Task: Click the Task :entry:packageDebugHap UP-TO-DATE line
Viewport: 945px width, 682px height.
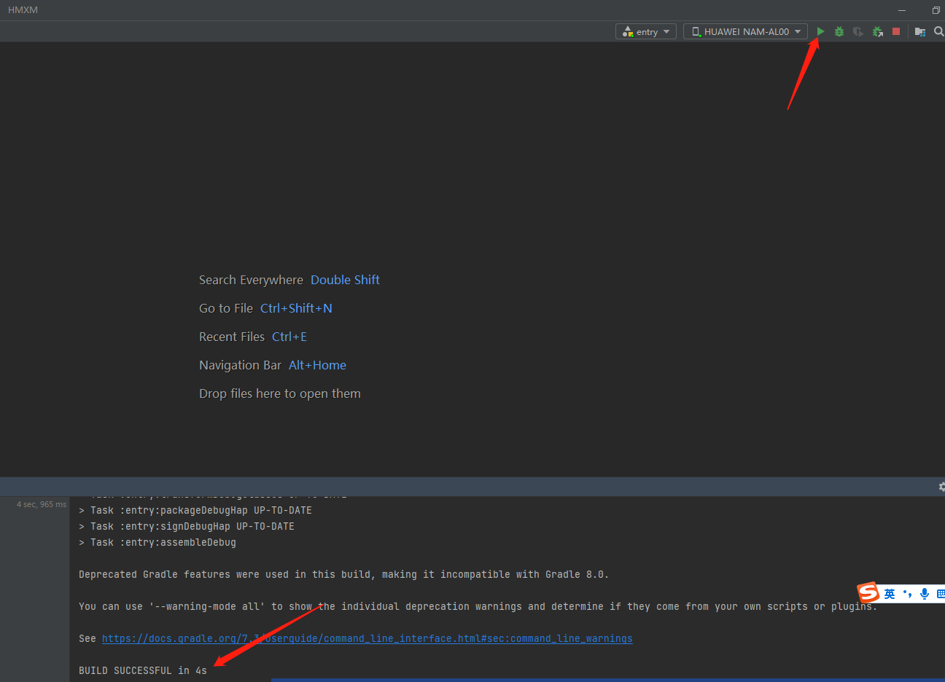Action: [195, 510]
